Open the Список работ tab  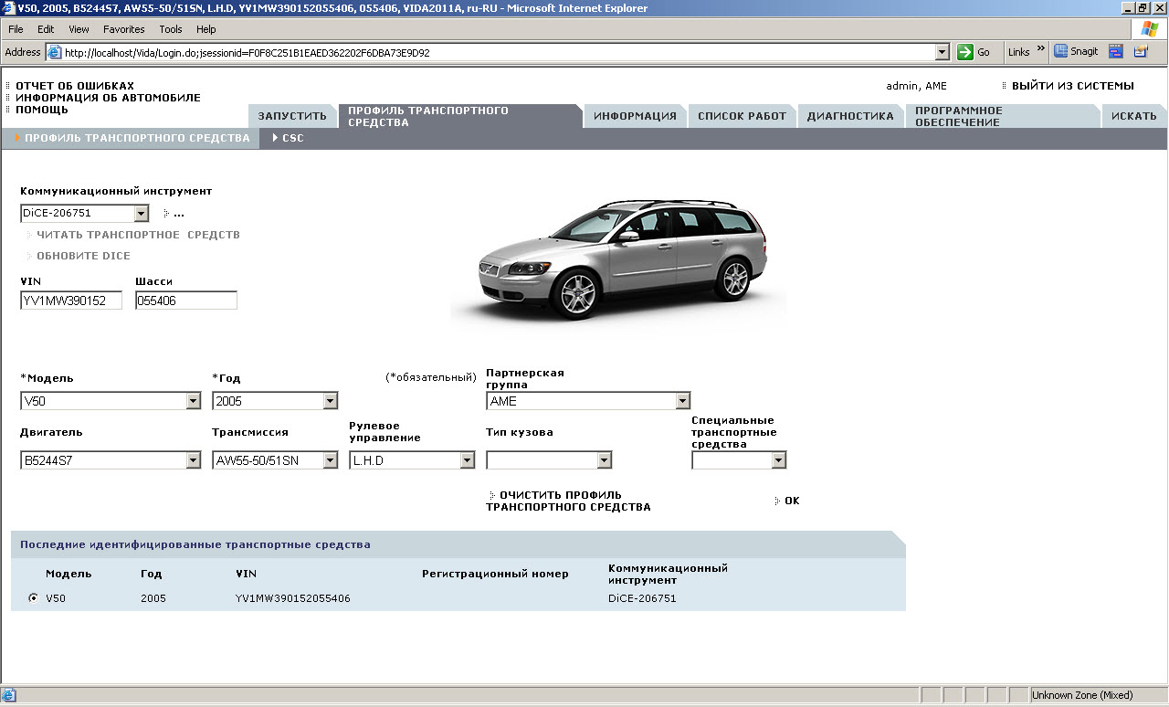point(742,116)
